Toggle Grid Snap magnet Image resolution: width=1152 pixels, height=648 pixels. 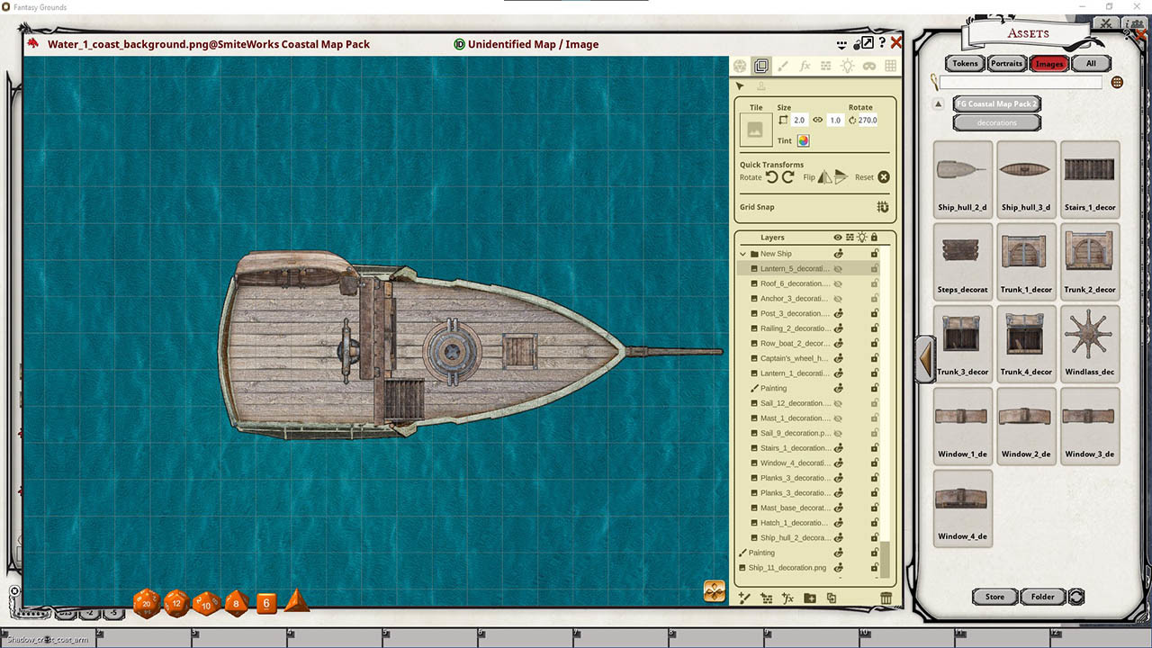tap(883, 207)
